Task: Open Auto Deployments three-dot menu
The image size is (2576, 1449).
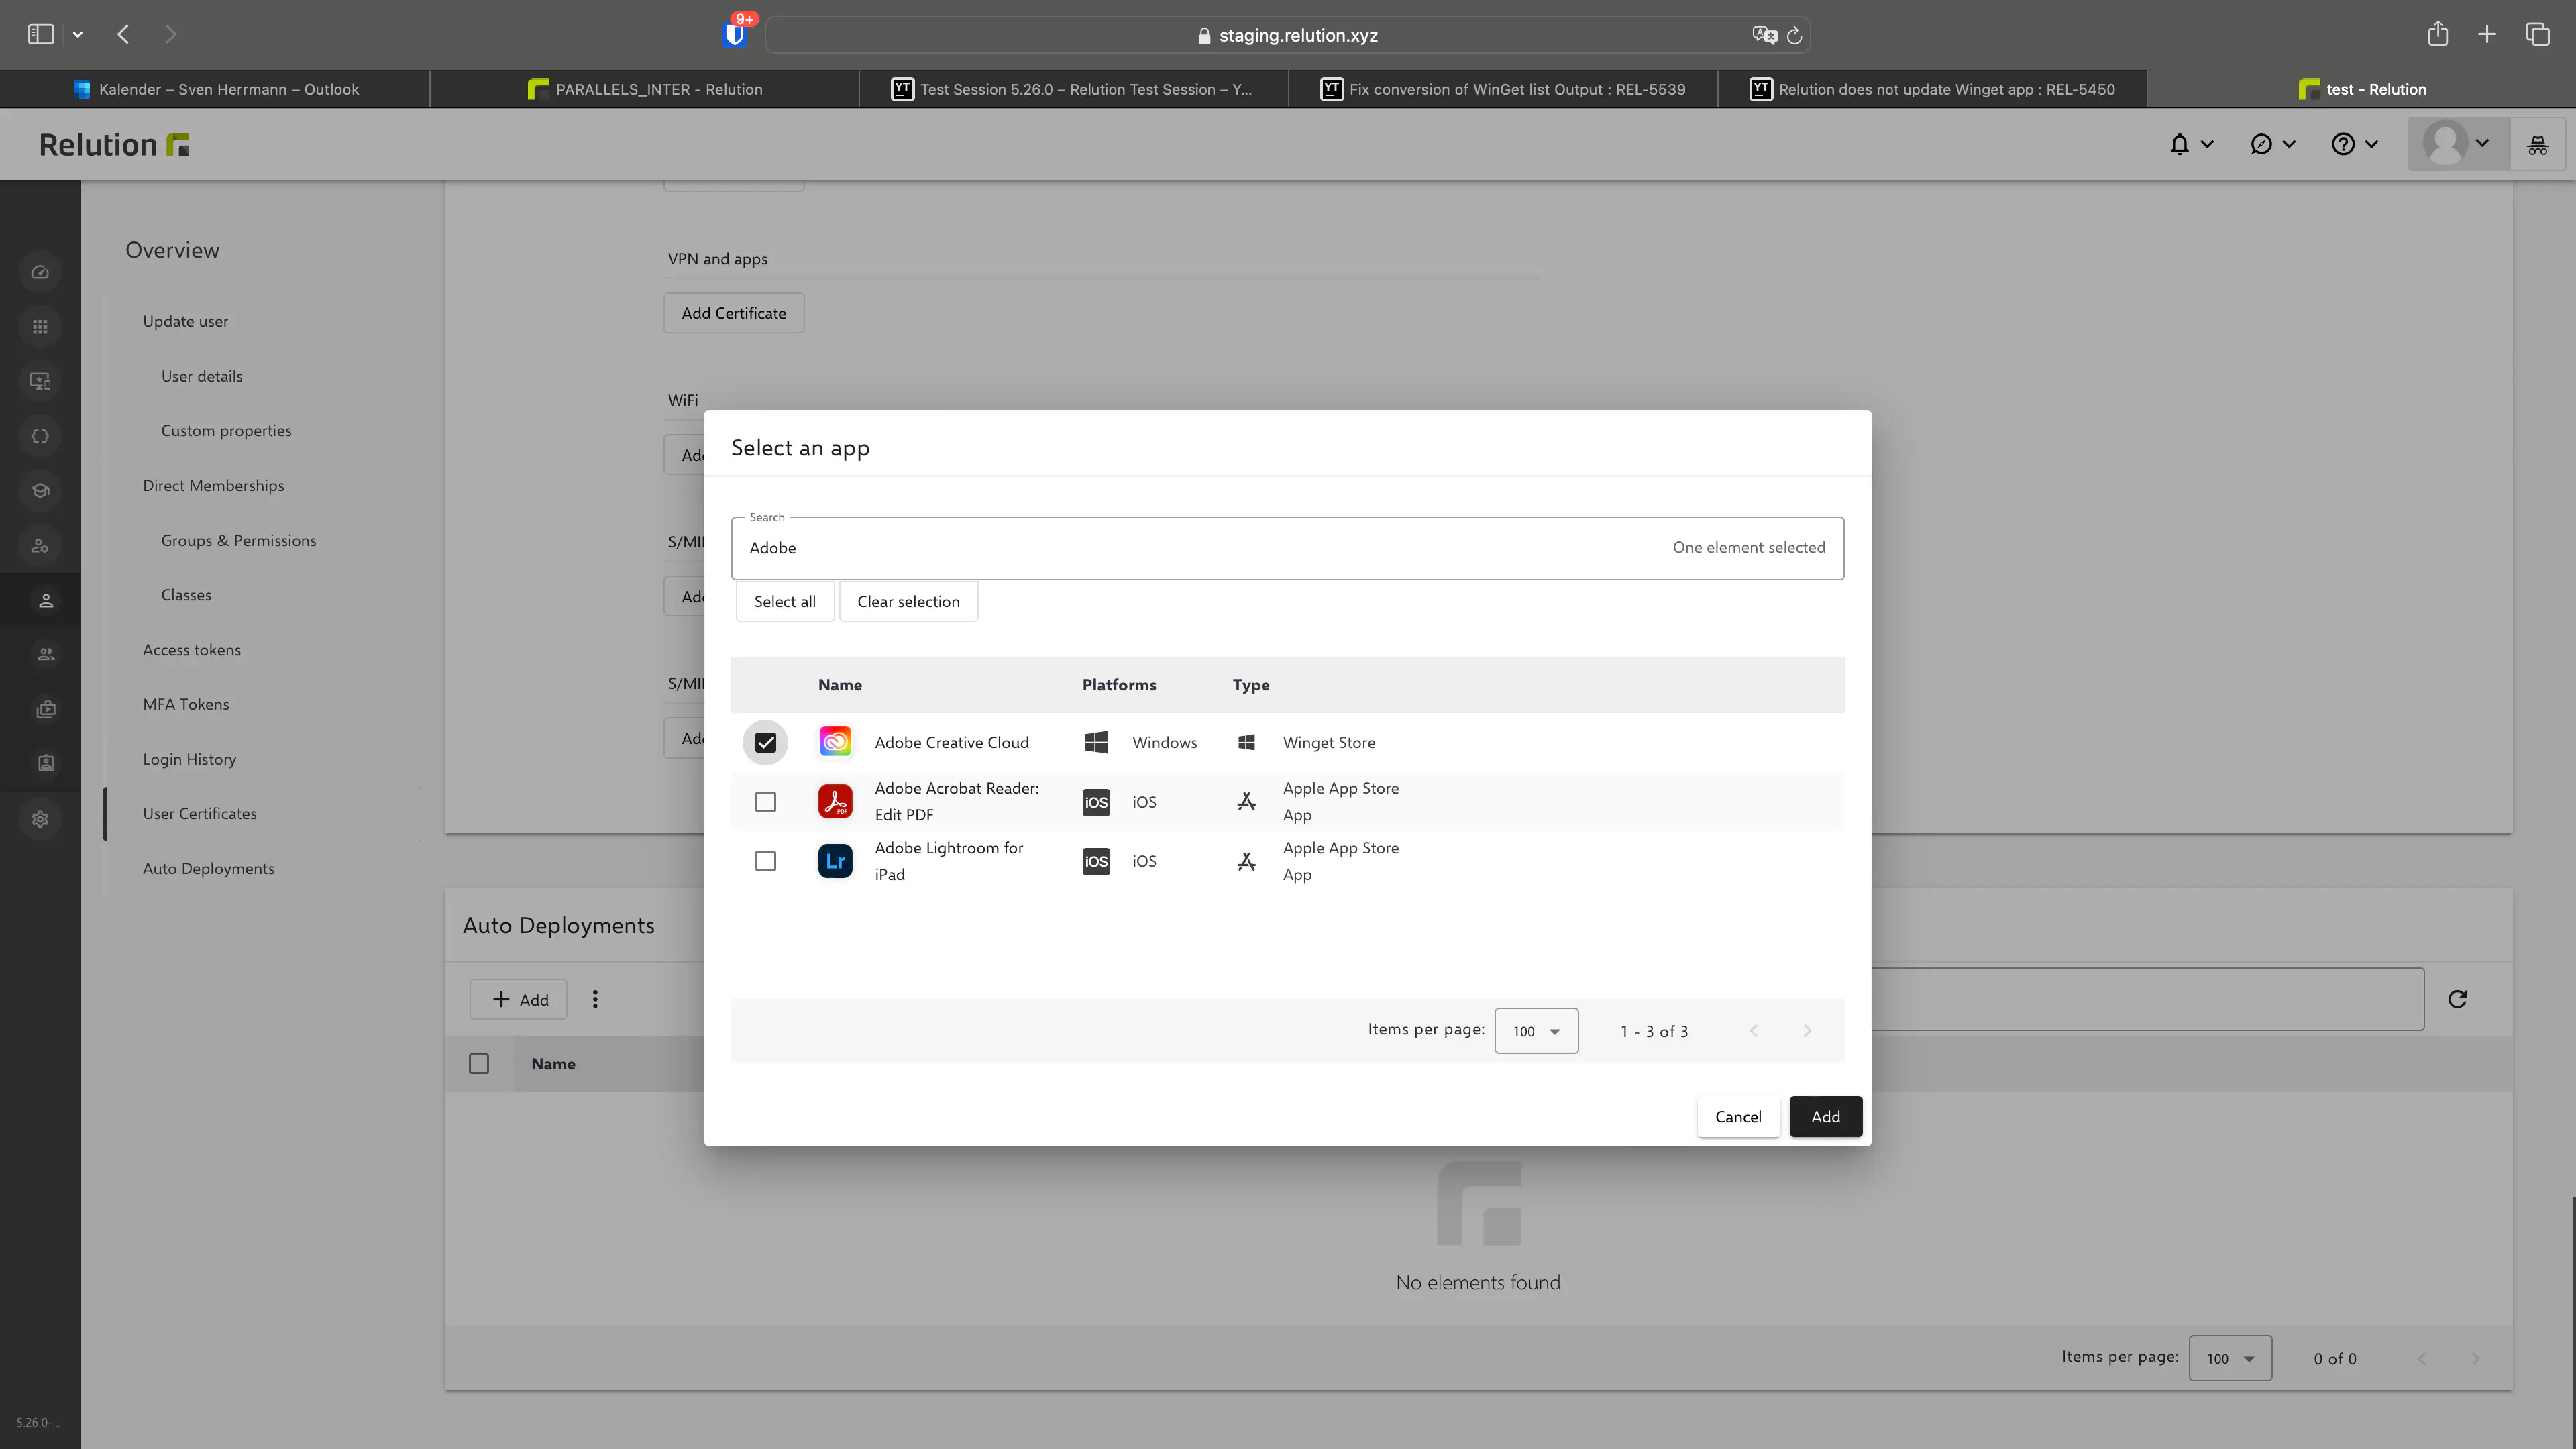Action: [595, 999]
